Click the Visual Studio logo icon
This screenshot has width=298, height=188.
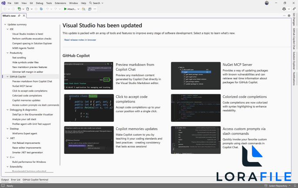click(3, 3)
